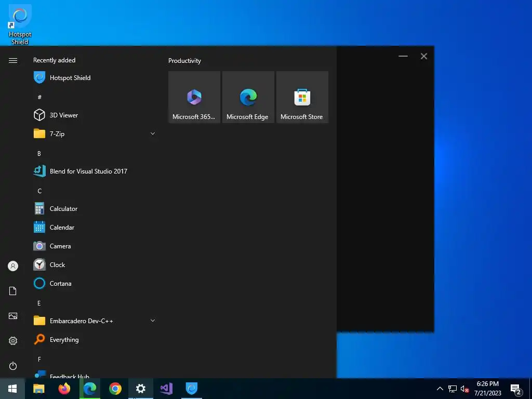Click the F letter index header
This screenshot has width=532, height=399.
pos(39,359)
